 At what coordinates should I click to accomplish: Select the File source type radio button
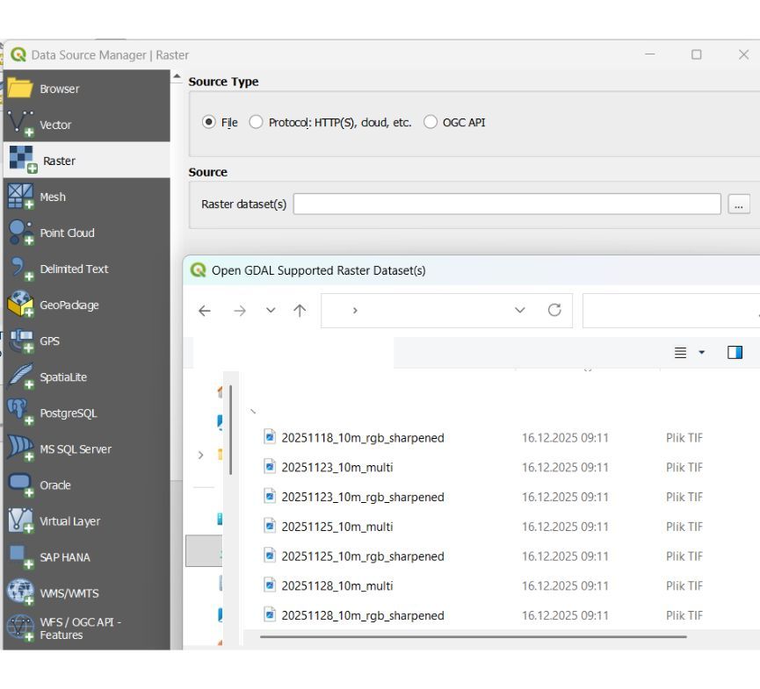tap(209, 122)
